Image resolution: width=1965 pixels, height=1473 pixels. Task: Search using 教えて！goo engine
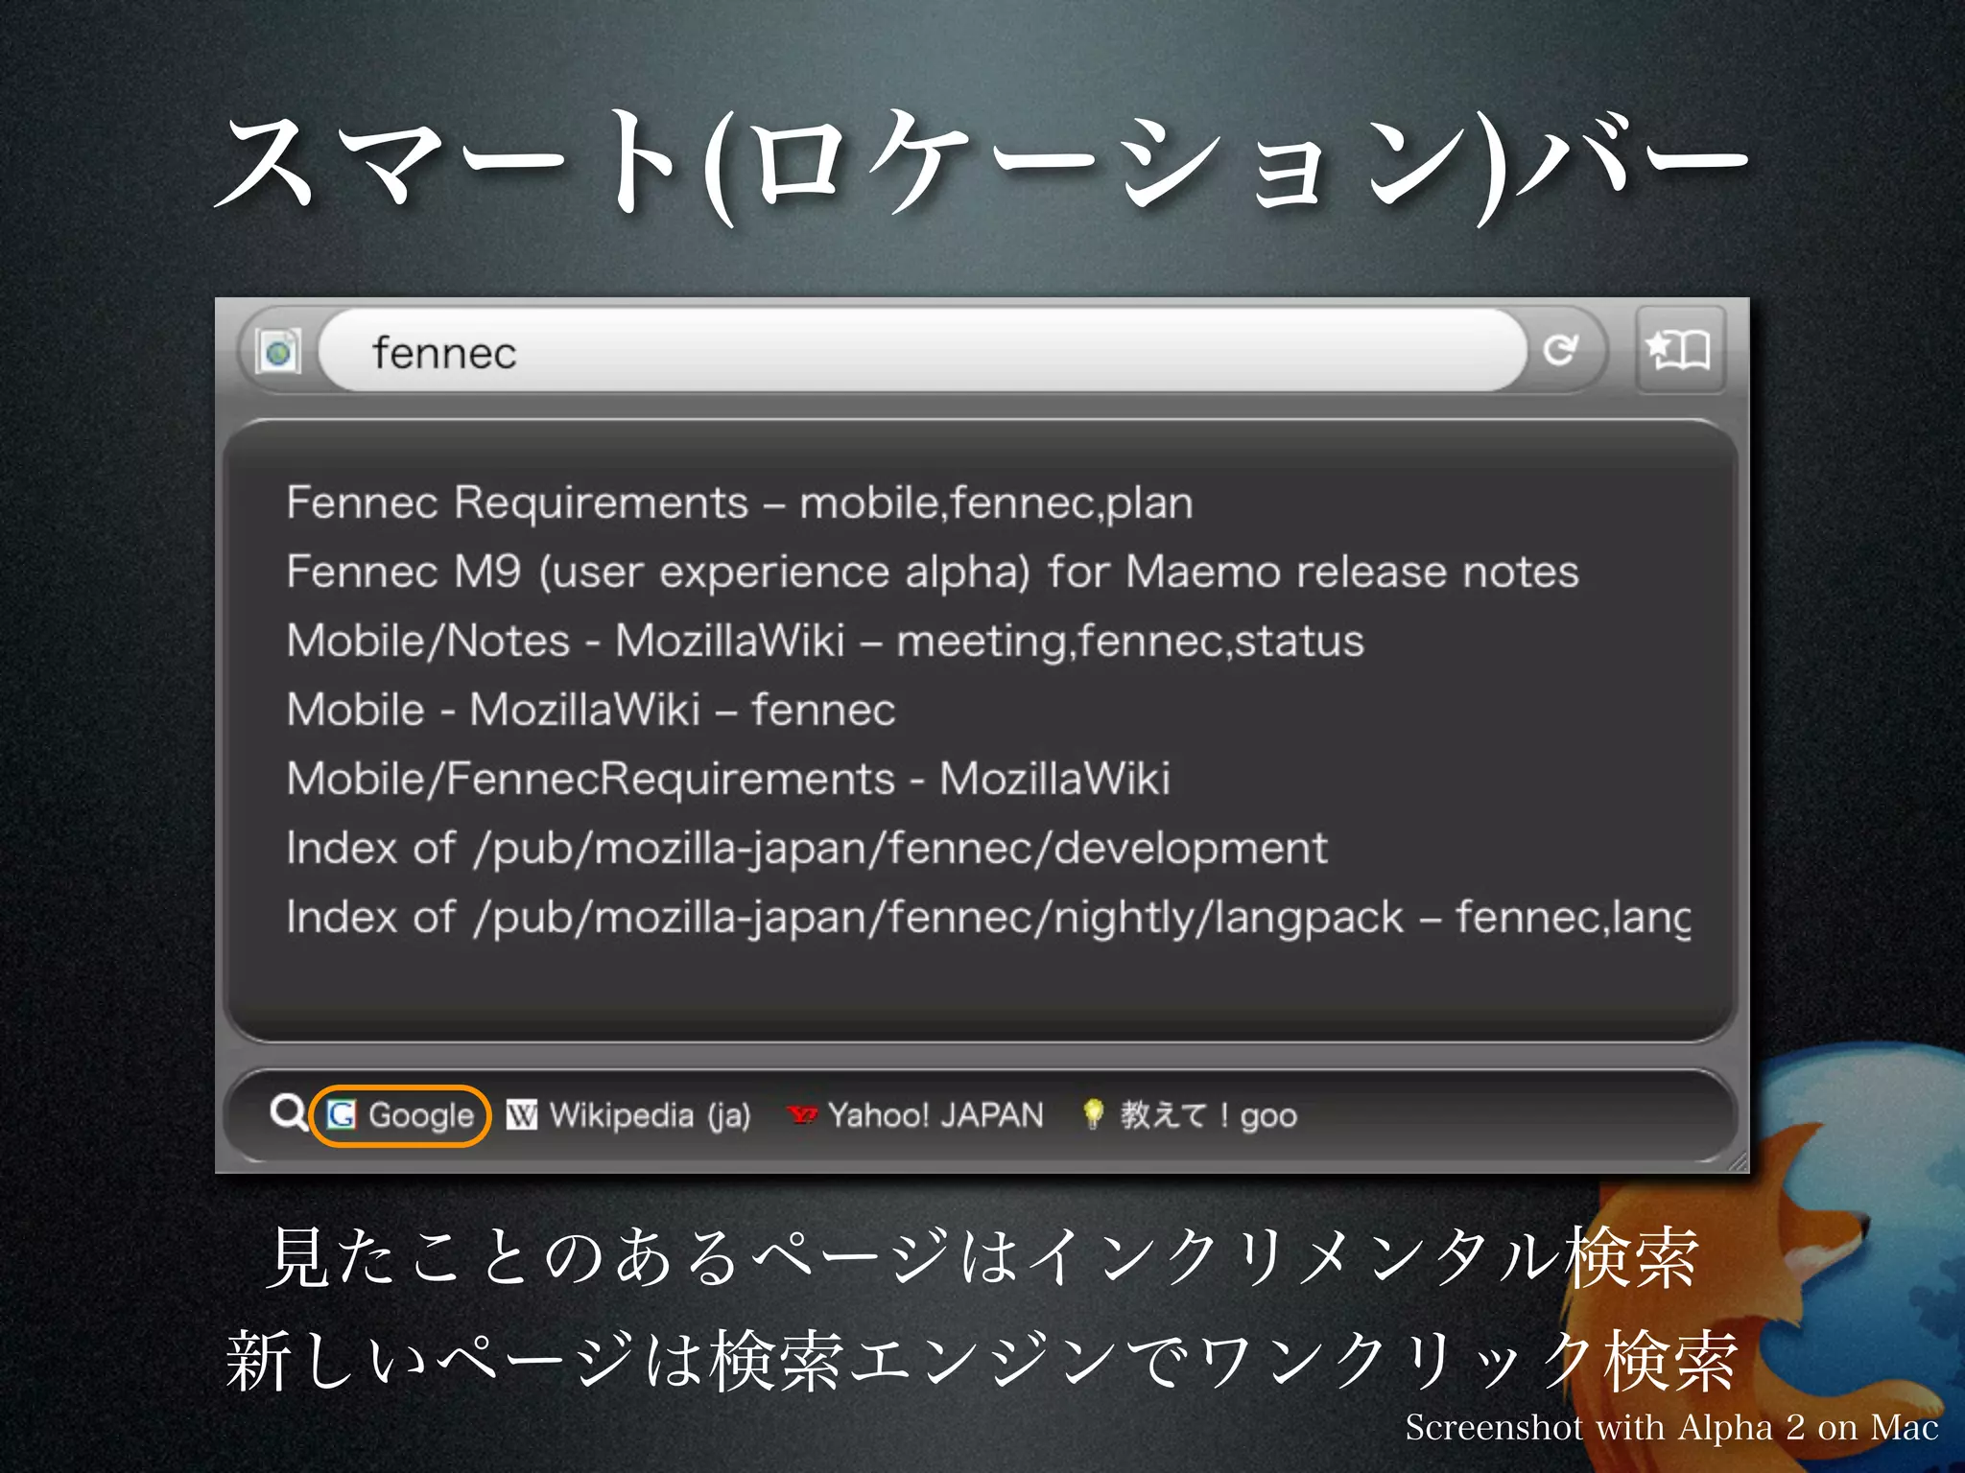(x=1208, y=1115)
